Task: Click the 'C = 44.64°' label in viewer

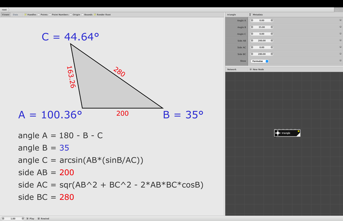Action: [x=70, y=37]
